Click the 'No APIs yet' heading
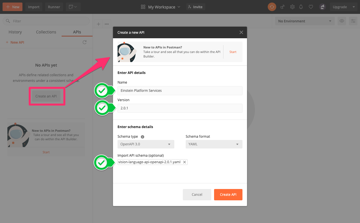The image size is (360, 223). [46, 65]
